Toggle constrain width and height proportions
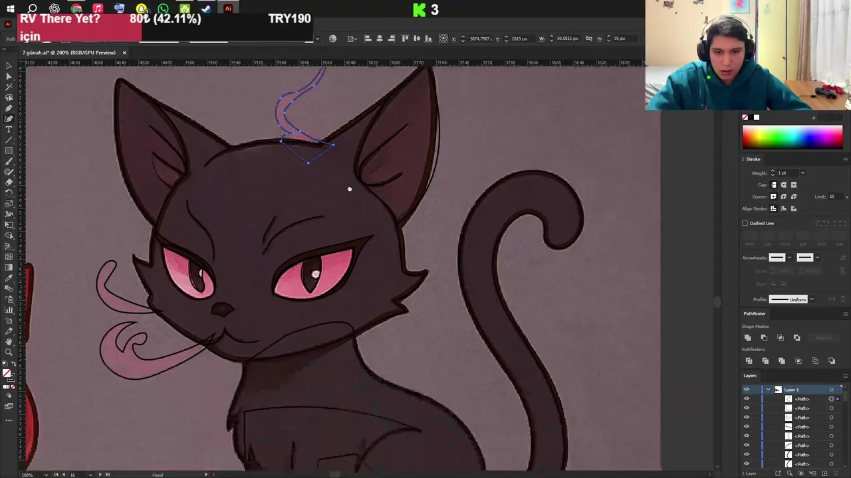Viewport: 851px width, 478px height. point(589,39)
